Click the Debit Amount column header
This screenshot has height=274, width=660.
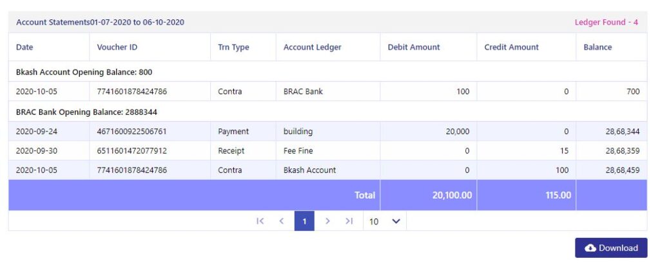[414, 47]
